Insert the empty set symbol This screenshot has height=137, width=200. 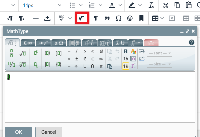(x=101, y=51)
